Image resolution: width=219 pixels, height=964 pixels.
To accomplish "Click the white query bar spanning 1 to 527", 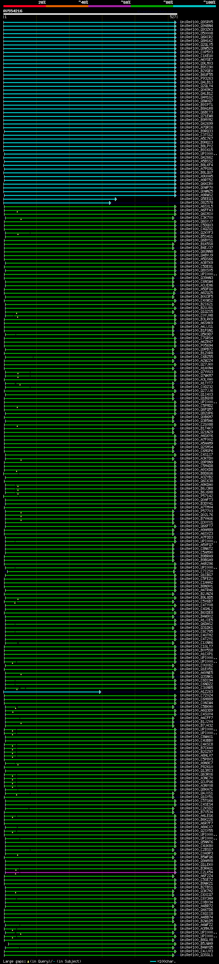I will [x=90, y=14].
